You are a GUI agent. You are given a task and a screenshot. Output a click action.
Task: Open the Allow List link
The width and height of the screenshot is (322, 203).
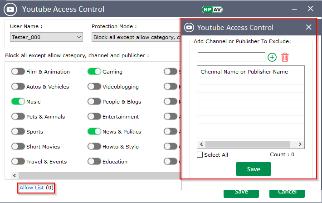[31, 188]
